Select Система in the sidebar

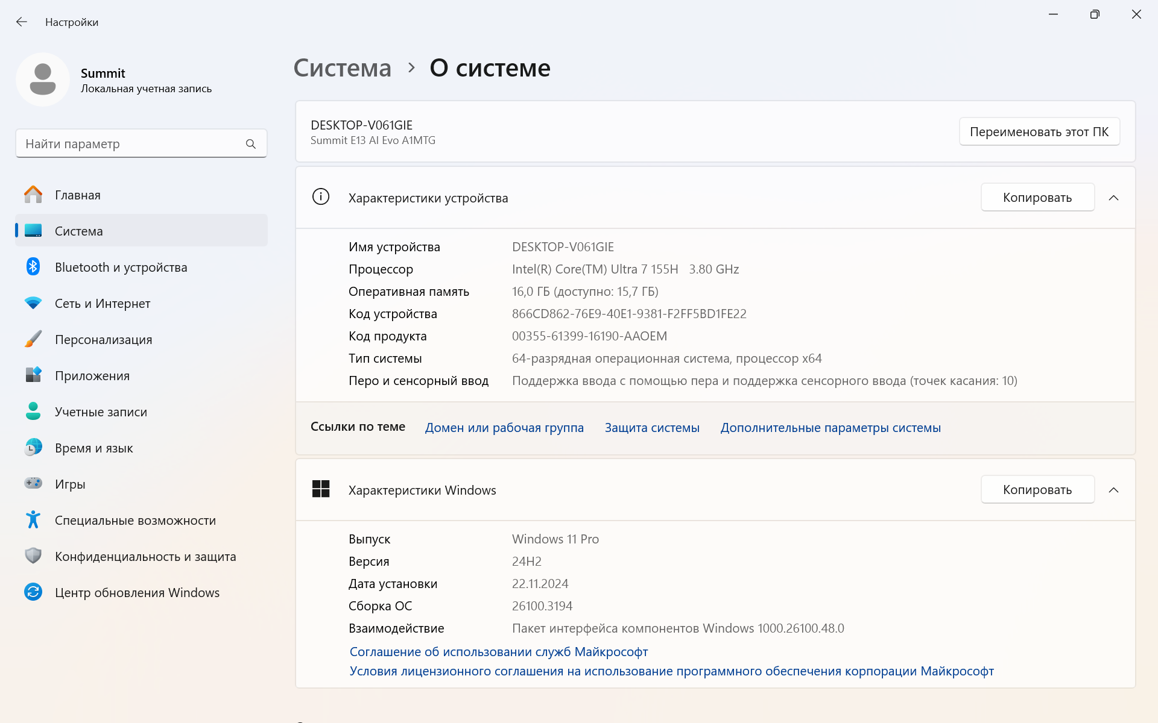point(141,231)
